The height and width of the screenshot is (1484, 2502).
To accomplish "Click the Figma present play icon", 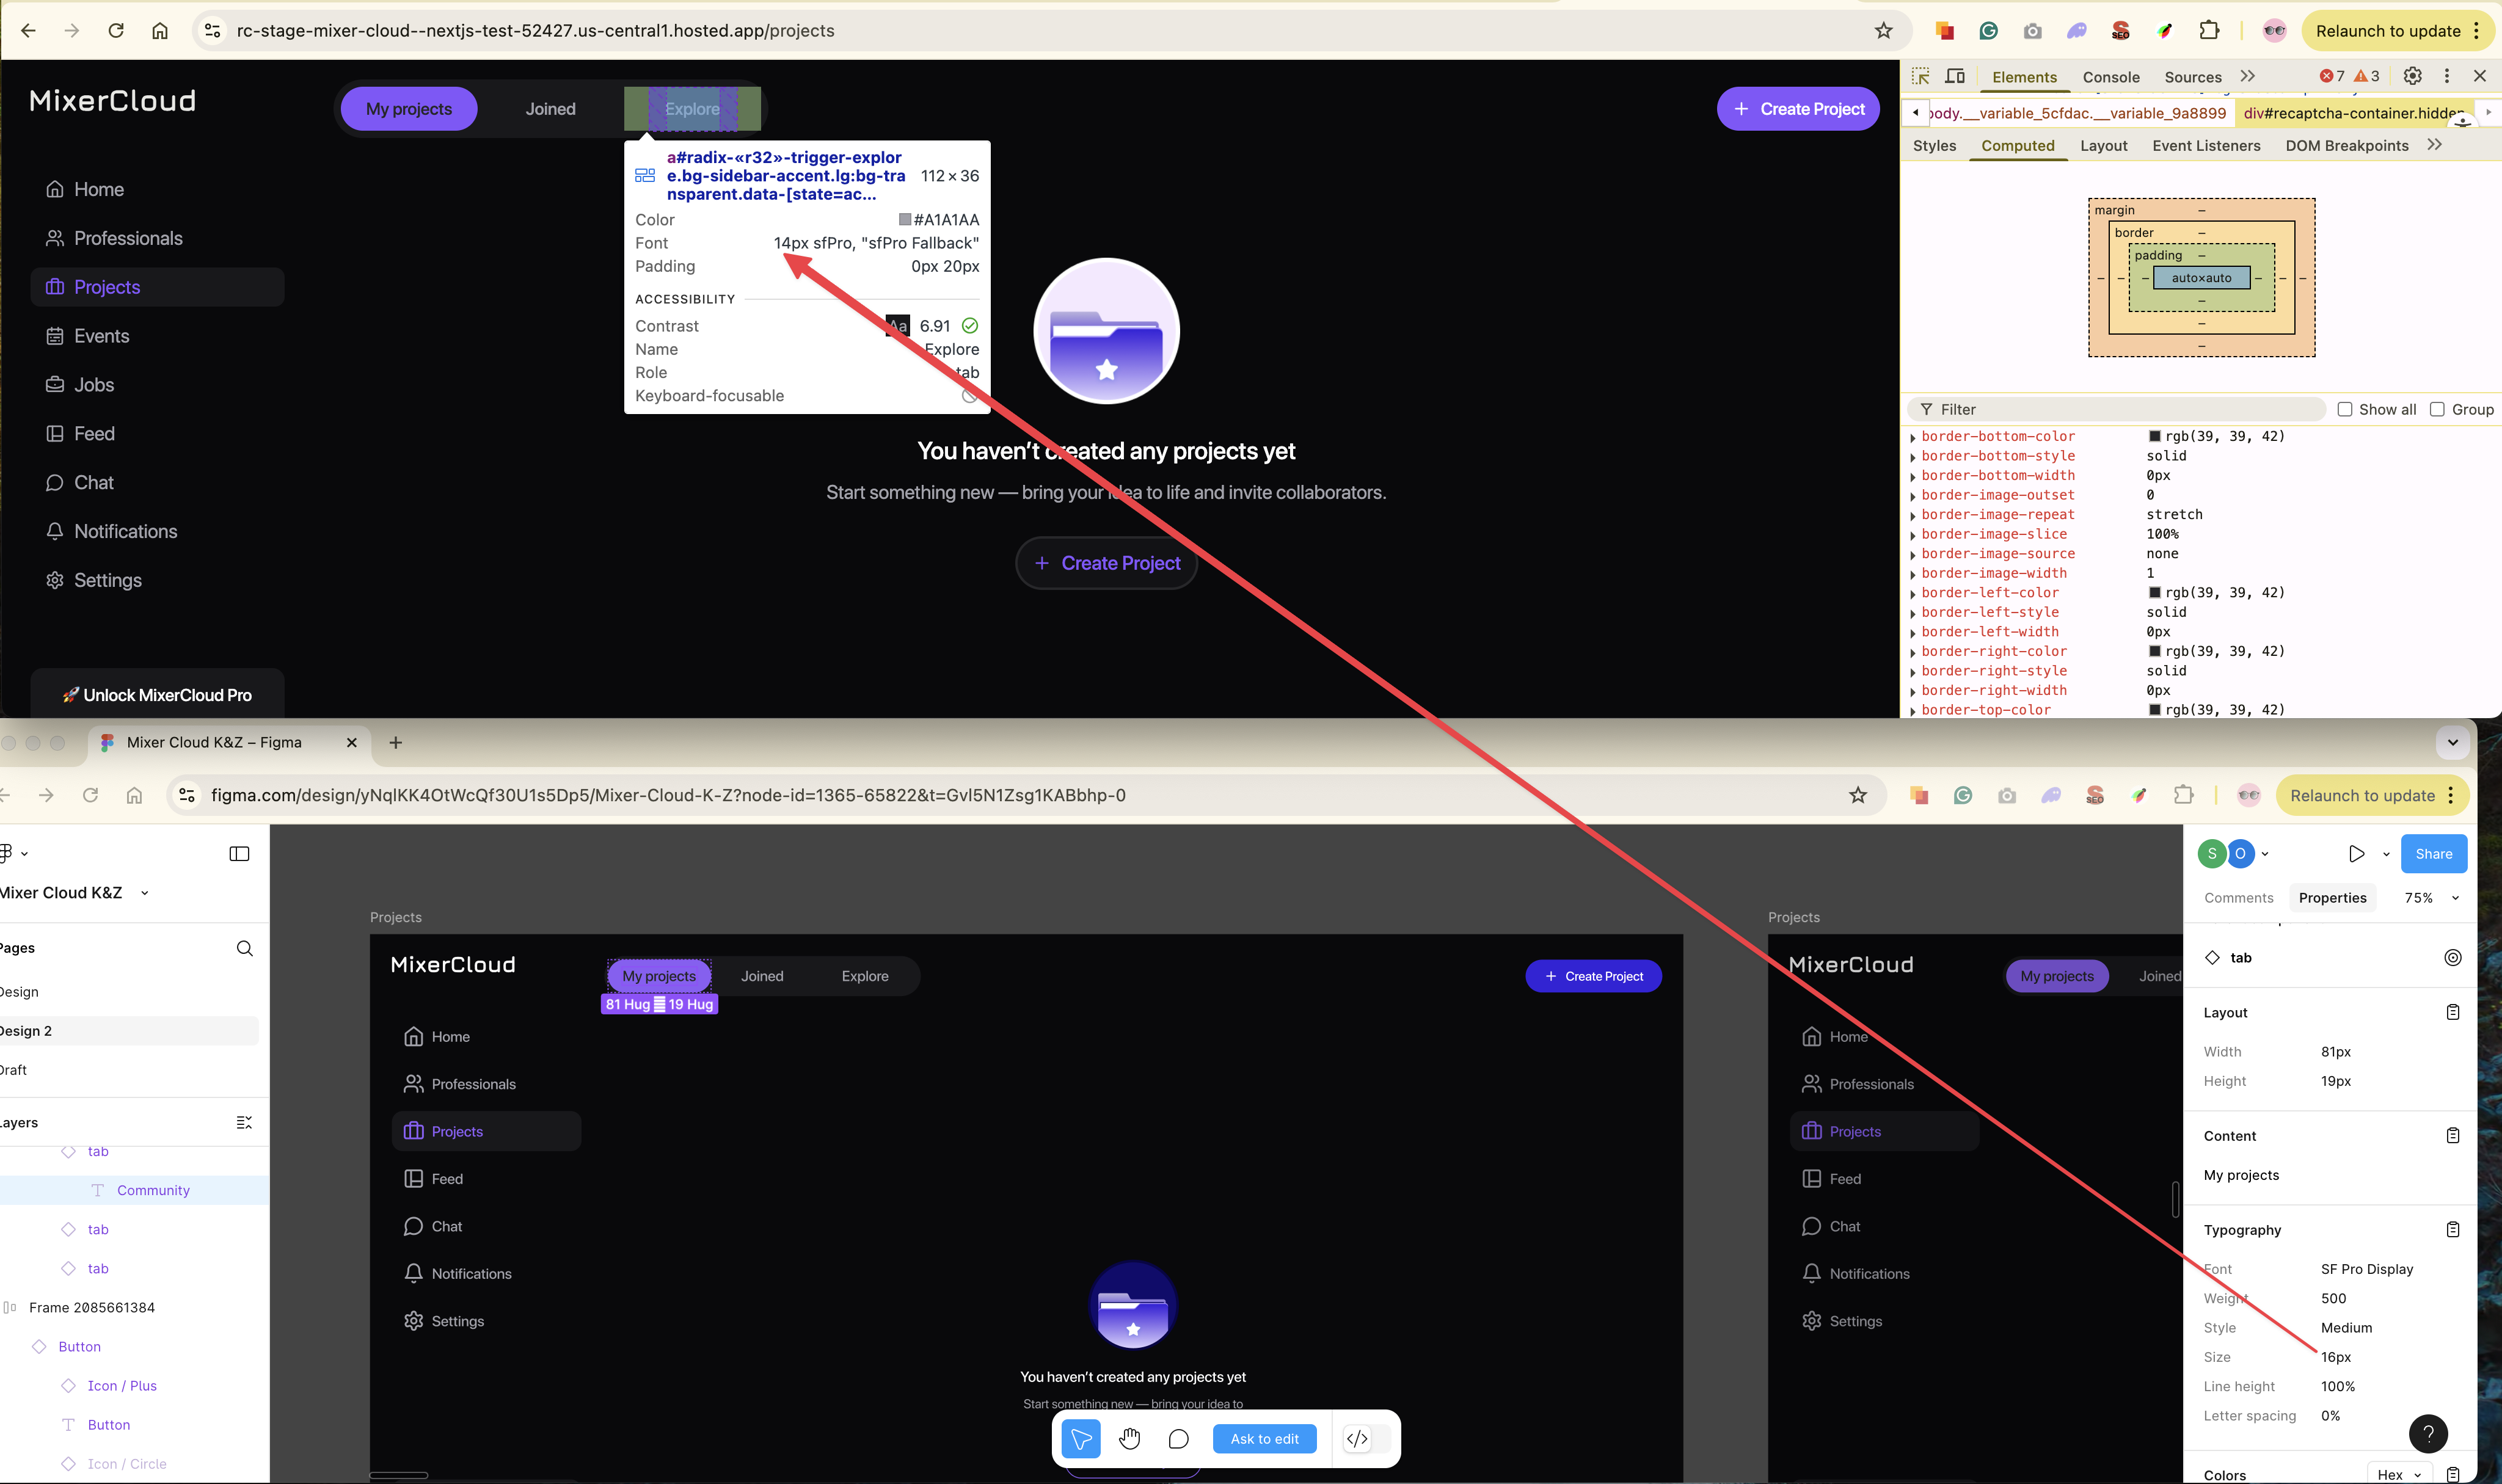I will (x=2356, y=854).
